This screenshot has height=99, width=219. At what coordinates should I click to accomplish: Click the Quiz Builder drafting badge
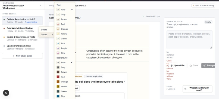pyautogui.click(x=203, y=6)
